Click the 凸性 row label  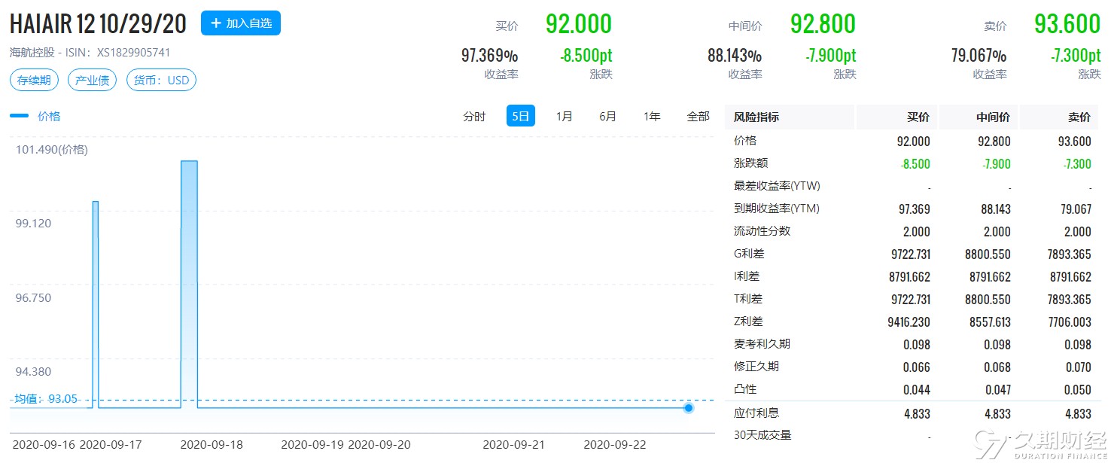click(745, 389)
